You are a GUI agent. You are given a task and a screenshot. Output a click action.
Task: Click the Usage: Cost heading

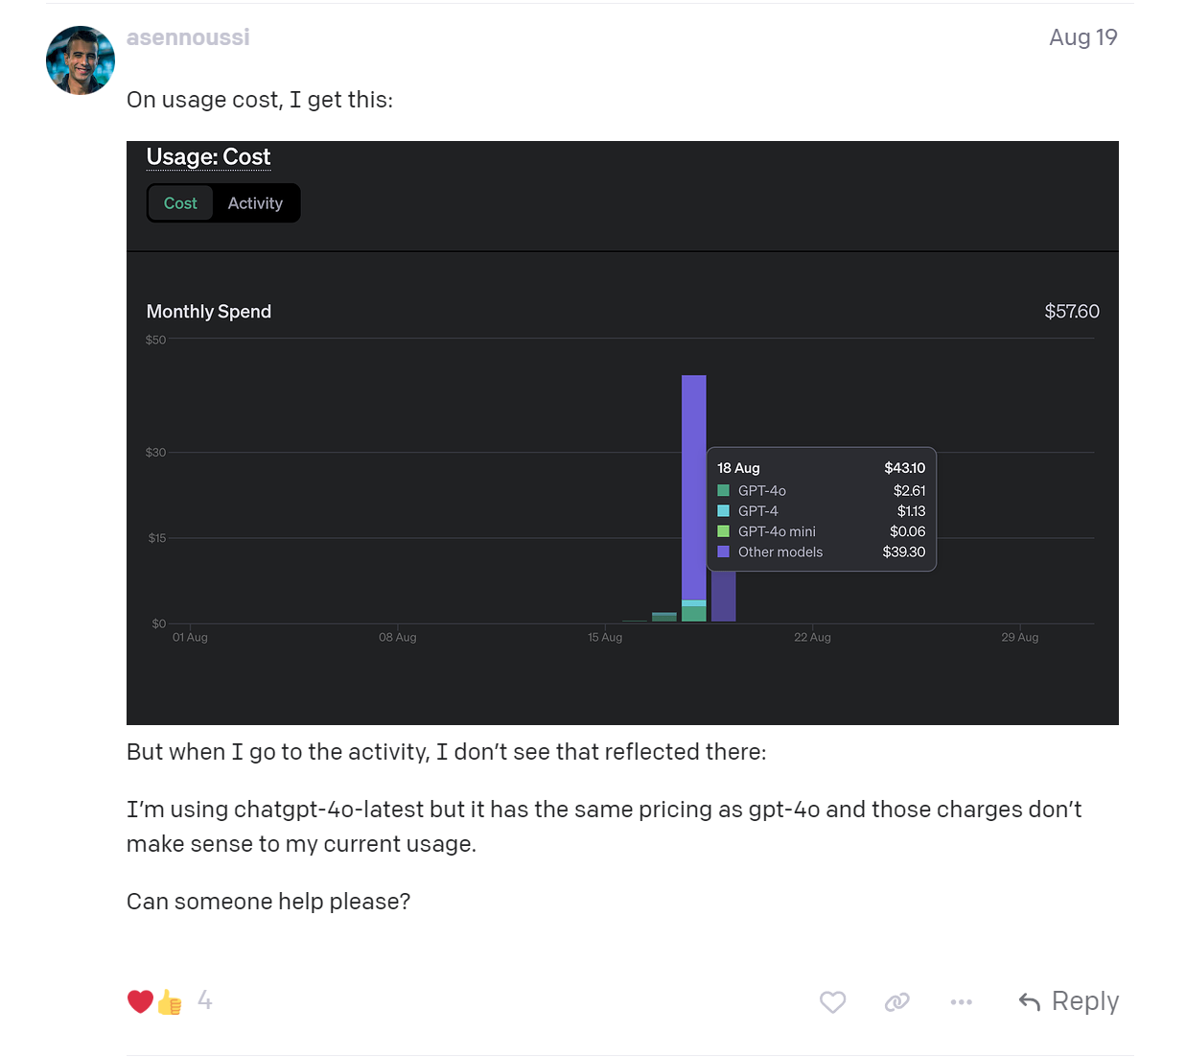click(208, 157)
